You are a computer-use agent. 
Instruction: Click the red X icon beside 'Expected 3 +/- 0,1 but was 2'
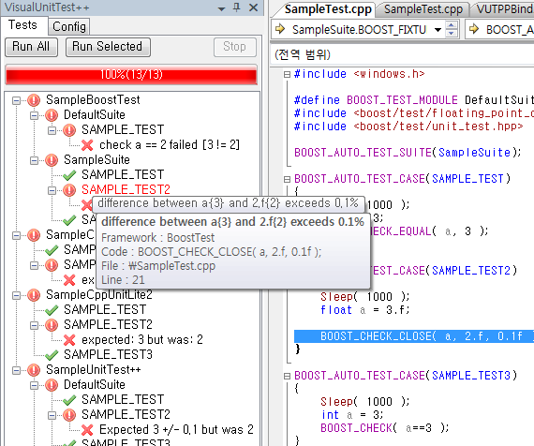[87, 430]
